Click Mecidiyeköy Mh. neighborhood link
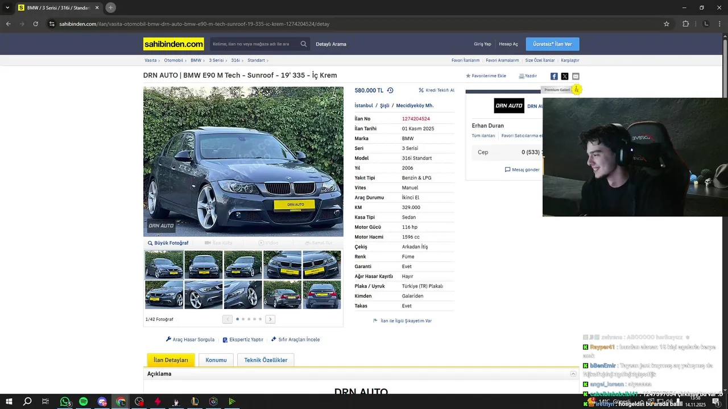 415,106
